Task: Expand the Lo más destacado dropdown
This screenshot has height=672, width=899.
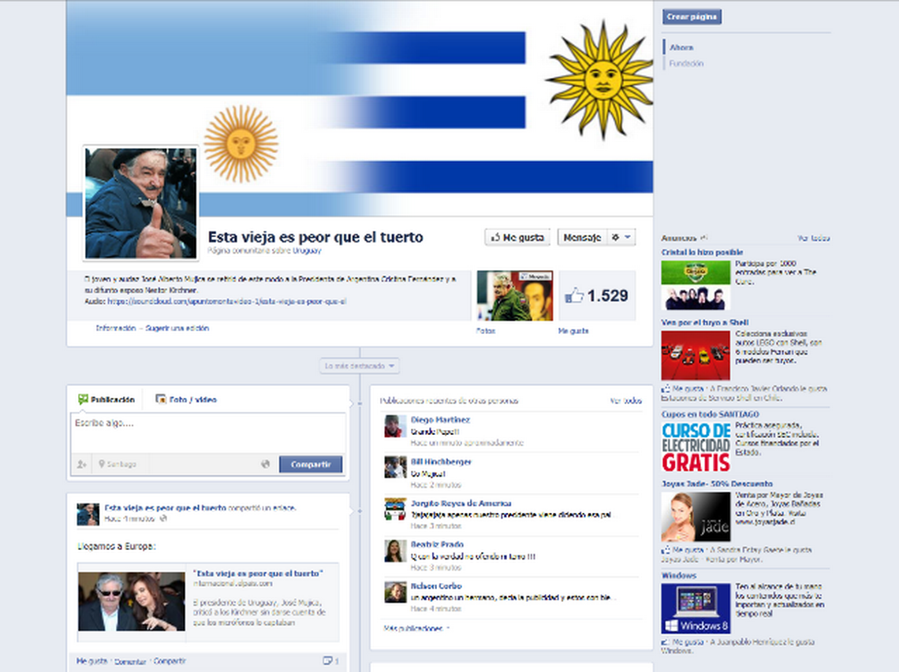Action: pos(360,366)
